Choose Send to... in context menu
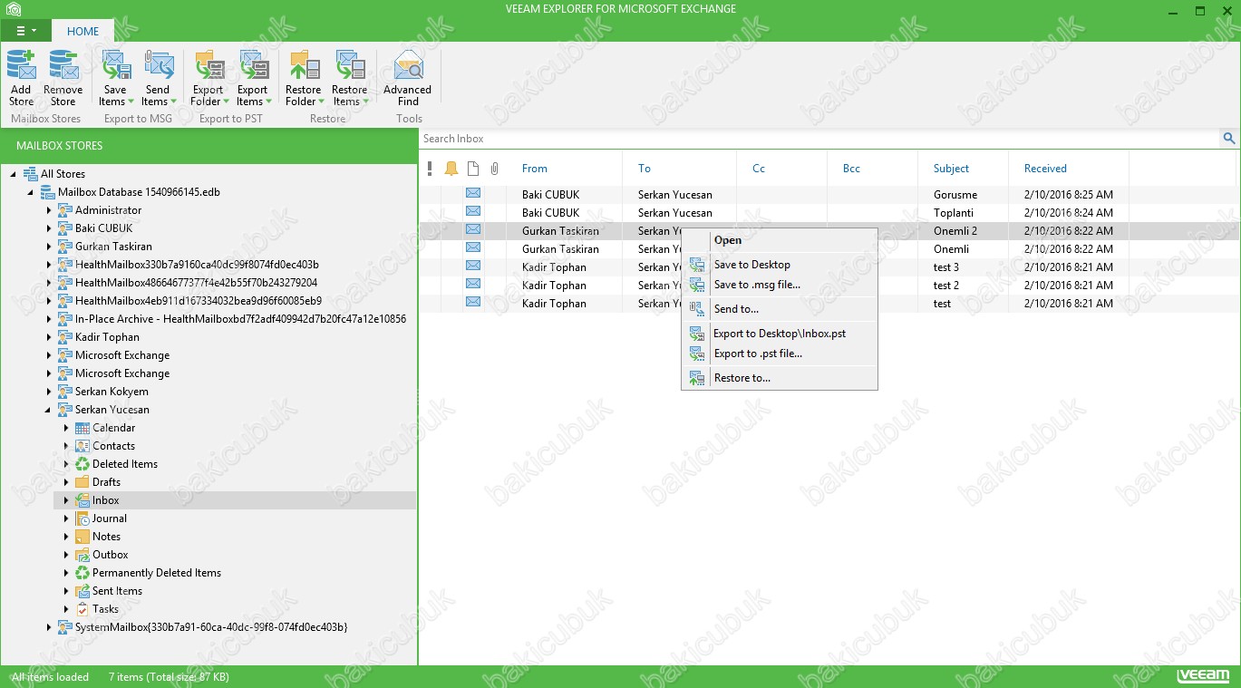This screenshot has height=688, width=1241. (x=780, y=309)
